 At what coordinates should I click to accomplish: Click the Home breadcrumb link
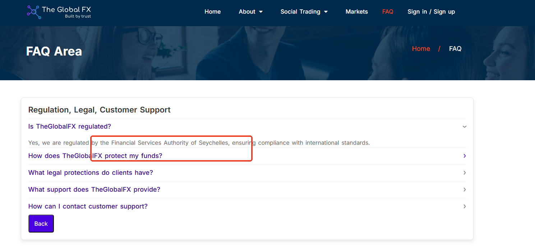(x=421, y=49)
